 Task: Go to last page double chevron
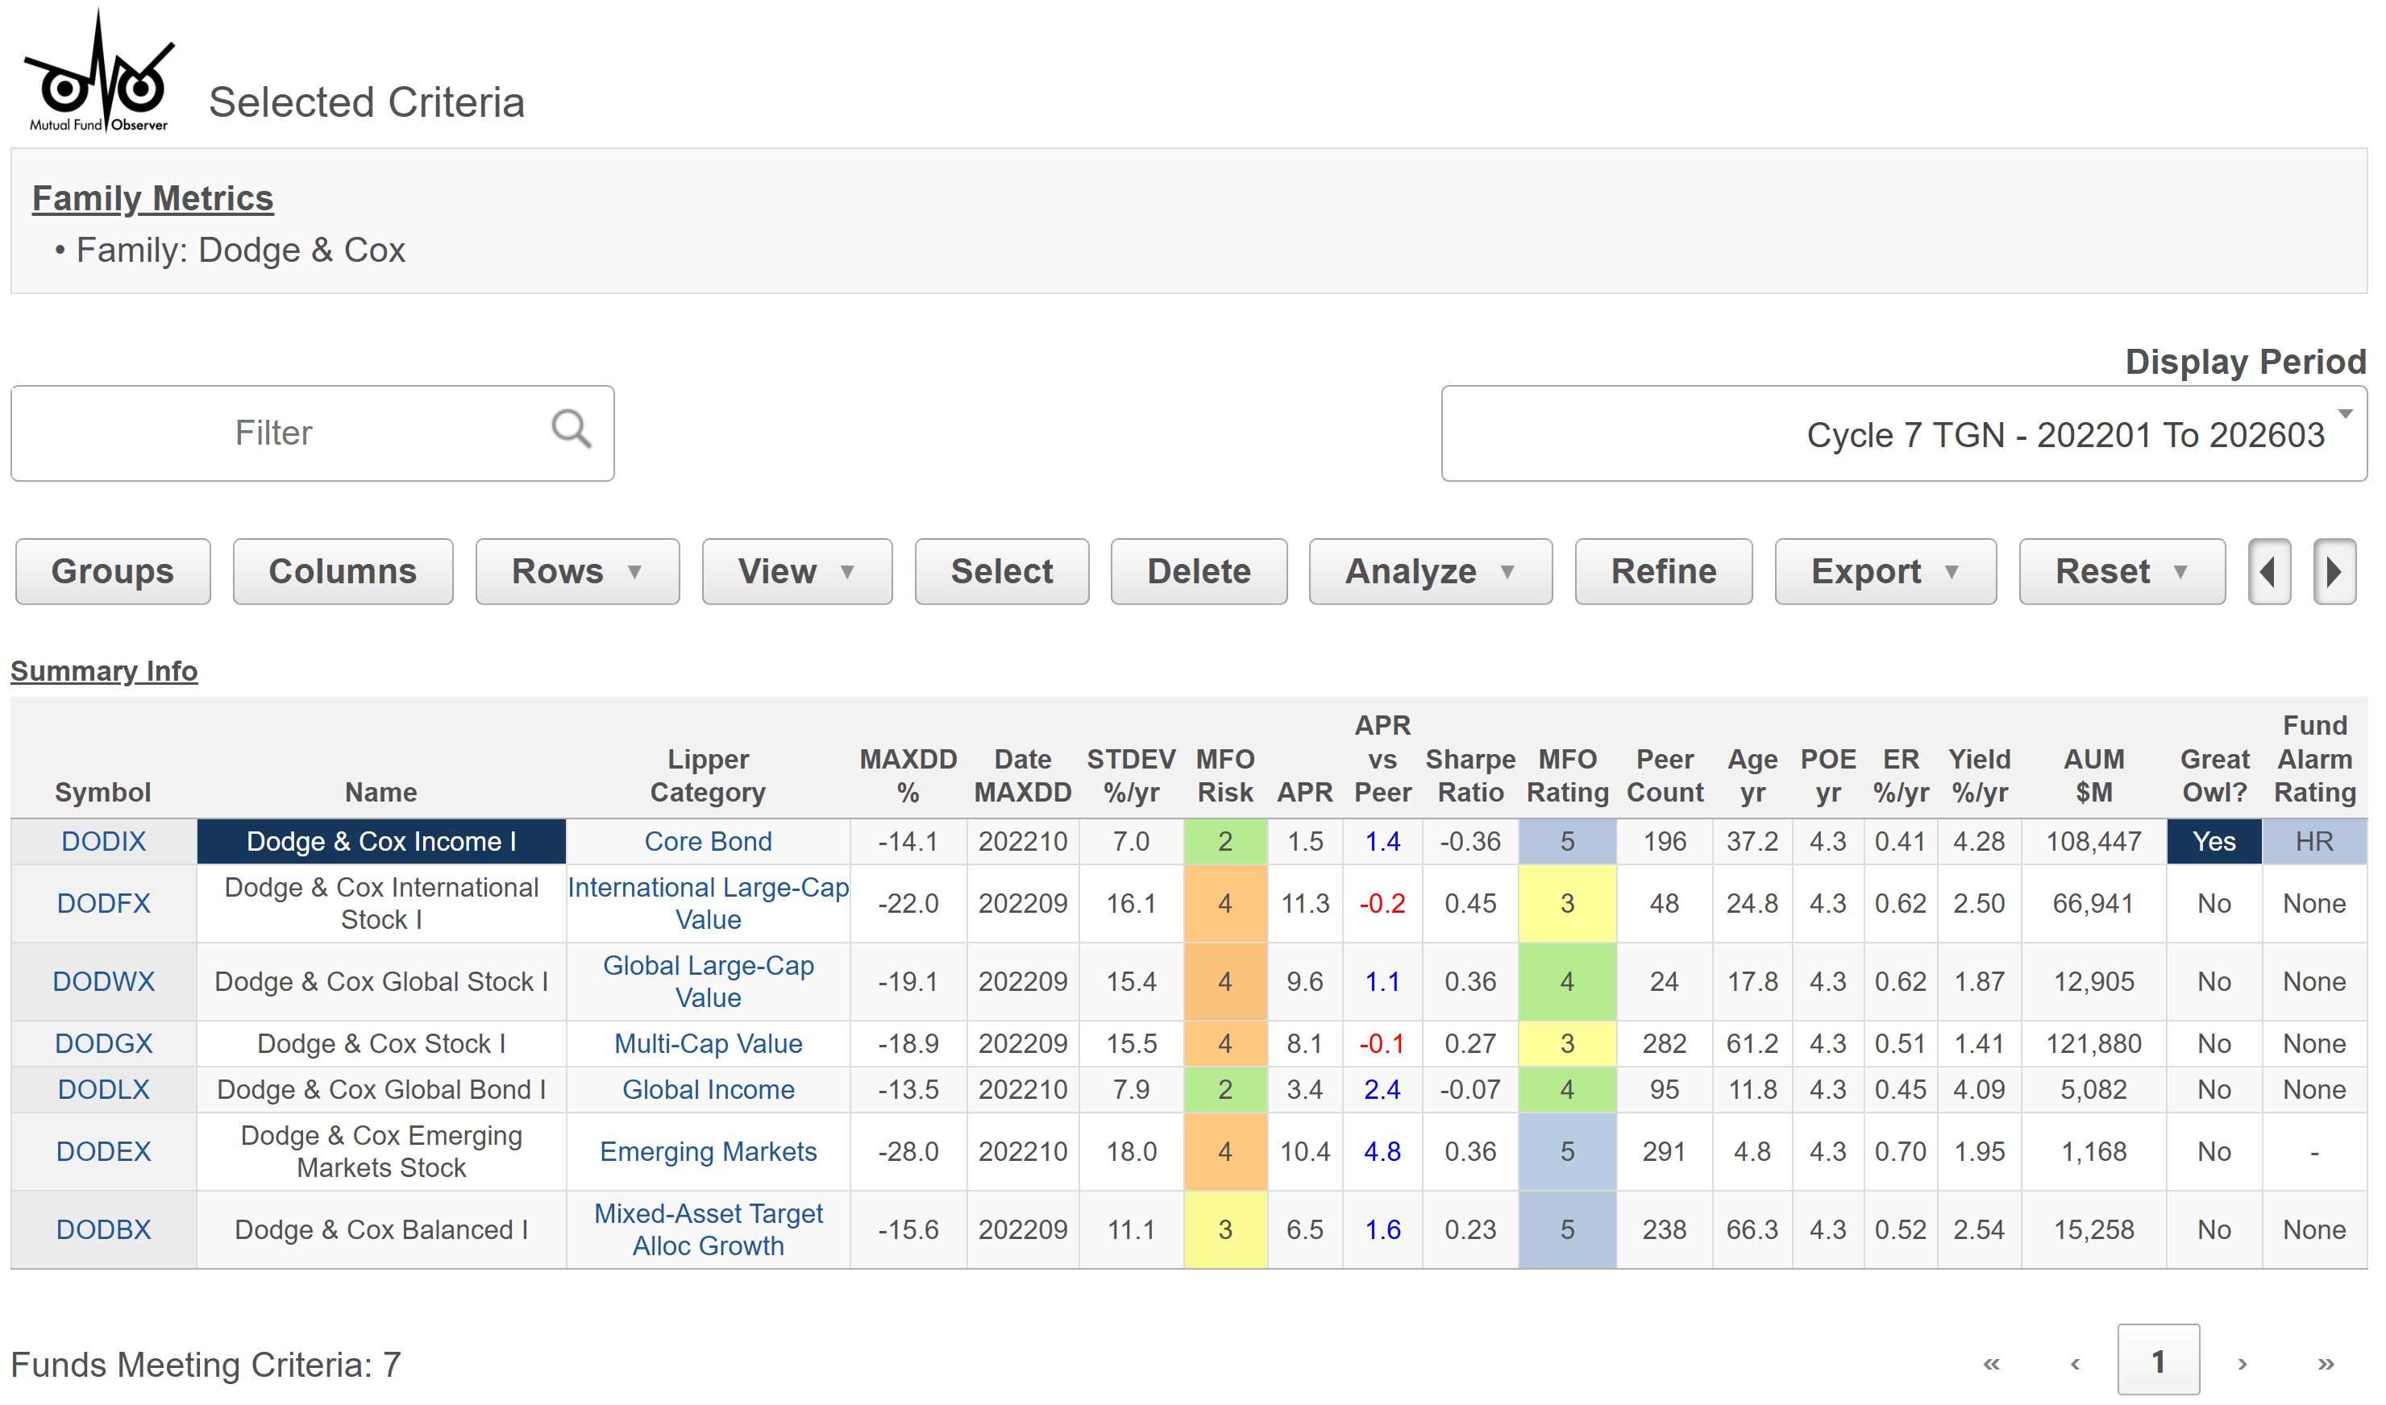(2326, 1364)
